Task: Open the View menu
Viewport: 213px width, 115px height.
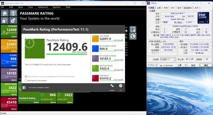Action: 21,7
